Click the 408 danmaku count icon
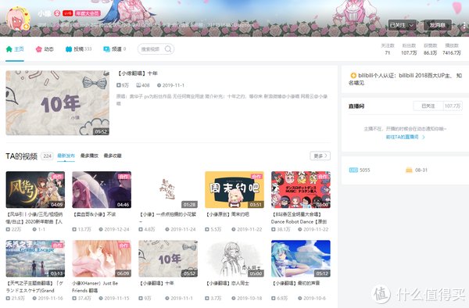This screenshot has height=308, width=469. 138,85
